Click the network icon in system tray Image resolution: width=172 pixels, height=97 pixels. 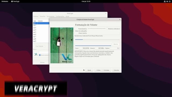(165, 1)
